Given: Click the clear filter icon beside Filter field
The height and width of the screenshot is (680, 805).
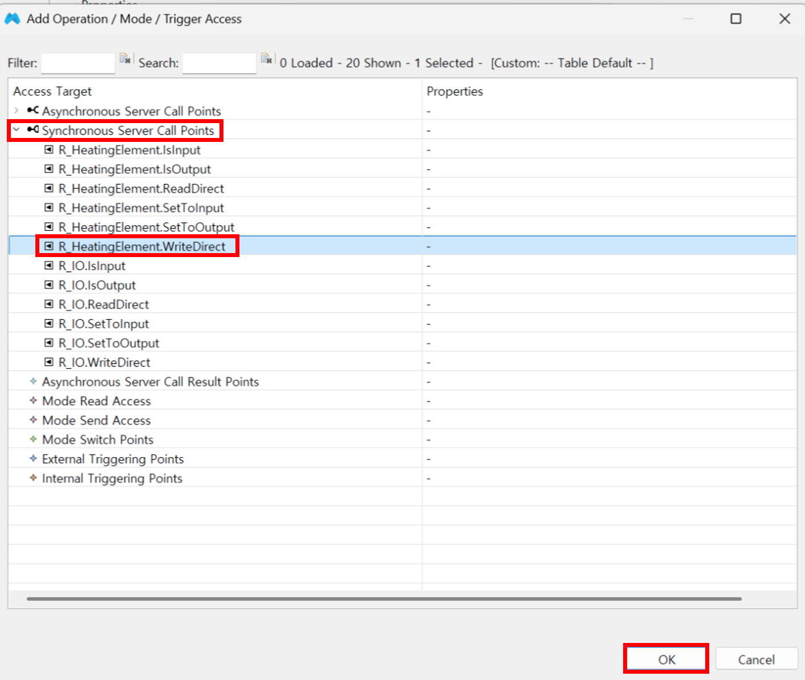Looking at the screenshot, I should point(125,59).
